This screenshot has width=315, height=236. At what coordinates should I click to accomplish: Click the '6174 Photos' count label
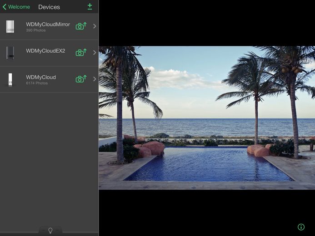pyautogui.click(x=37, y=83)
